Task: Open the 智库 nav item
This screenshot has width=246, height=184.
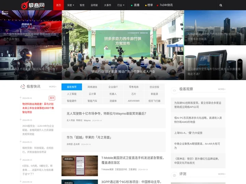Action: (x=82, y=5)
